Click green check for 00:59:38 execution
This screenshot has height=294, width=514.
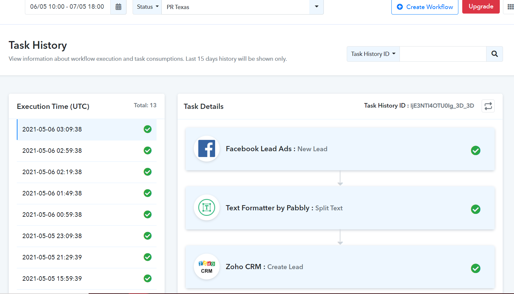coord(148,215)
